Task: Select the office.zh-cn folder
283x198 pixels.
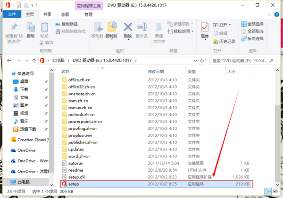Action: (79, 80)
